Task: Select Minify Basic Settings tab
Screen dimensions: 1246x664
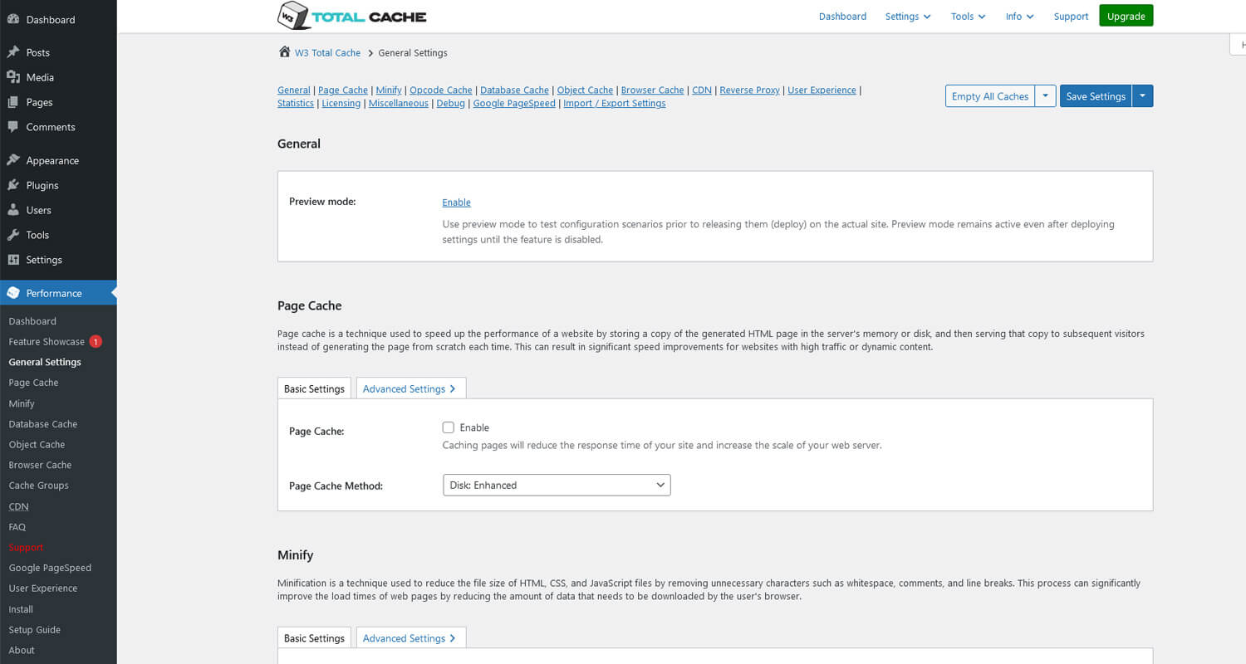Action: coord(314,638)
